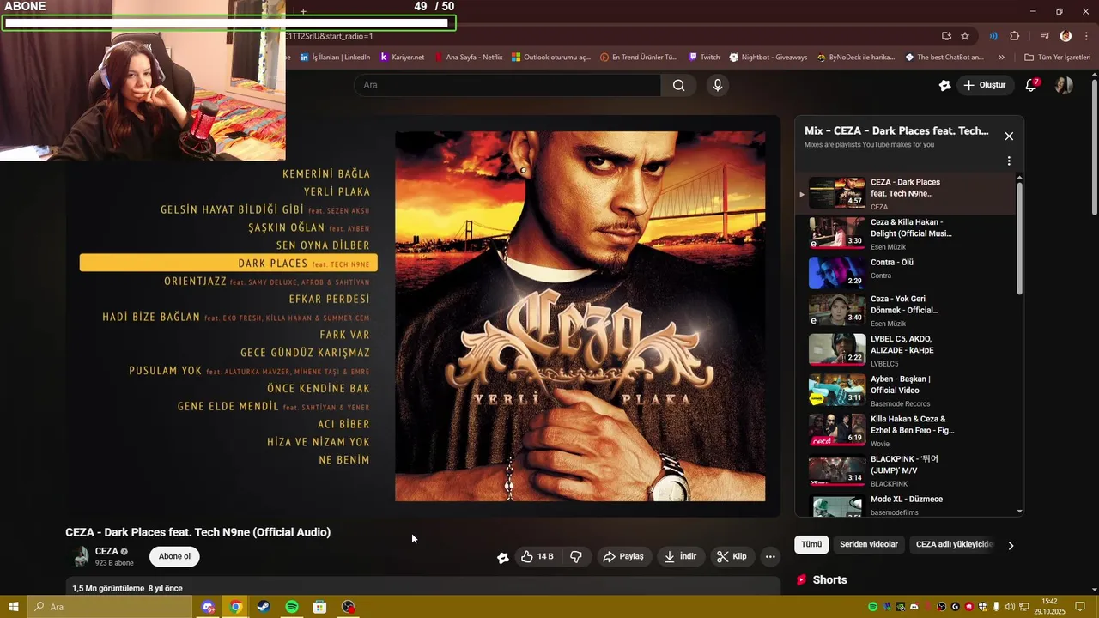
Task: Select the CEZA adlı yükleyiciden filter chip
Action: [x=954, y=544]
